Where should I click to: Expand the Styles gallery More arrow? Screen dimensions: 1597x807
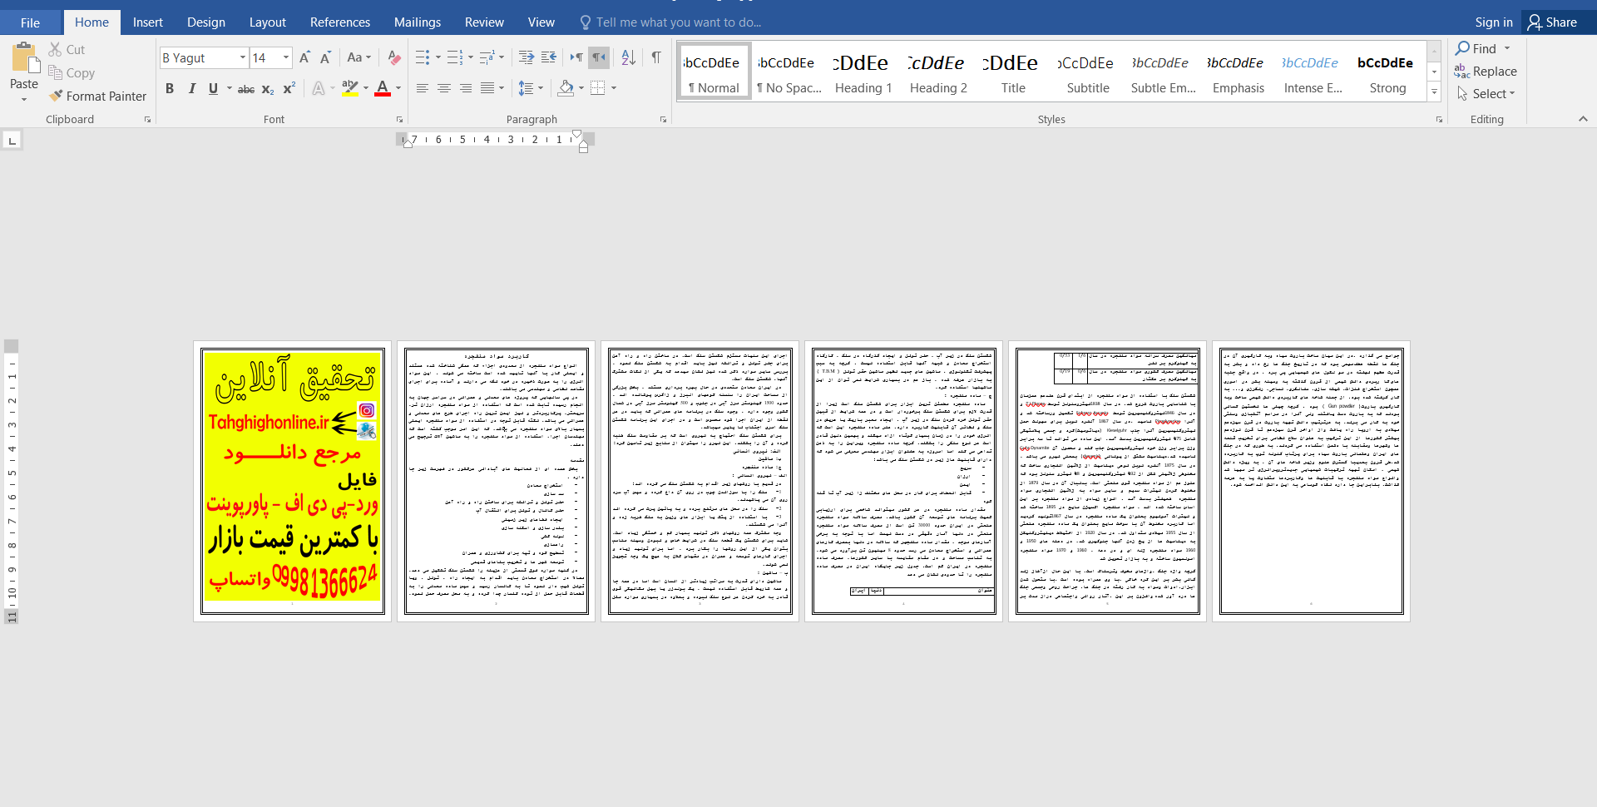[1434, 93]
